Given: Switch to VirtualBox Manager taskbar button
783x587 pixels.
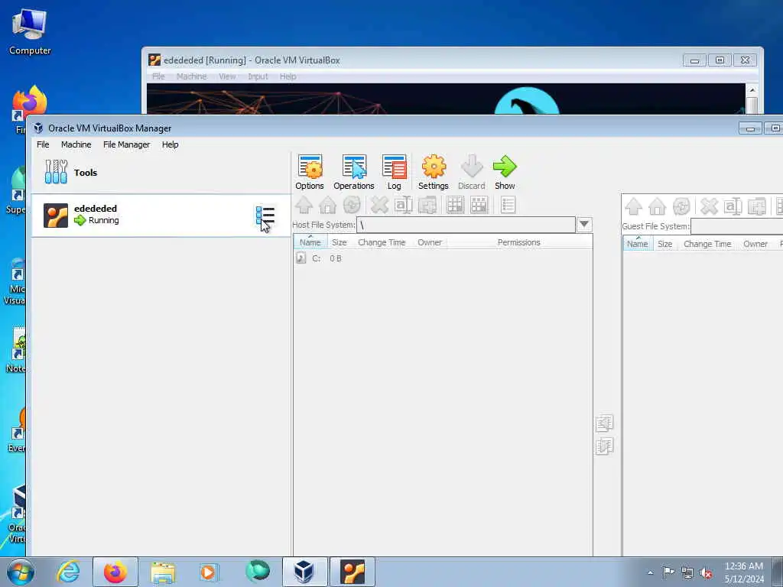Looking at the screenshot, I should point(304,572).
